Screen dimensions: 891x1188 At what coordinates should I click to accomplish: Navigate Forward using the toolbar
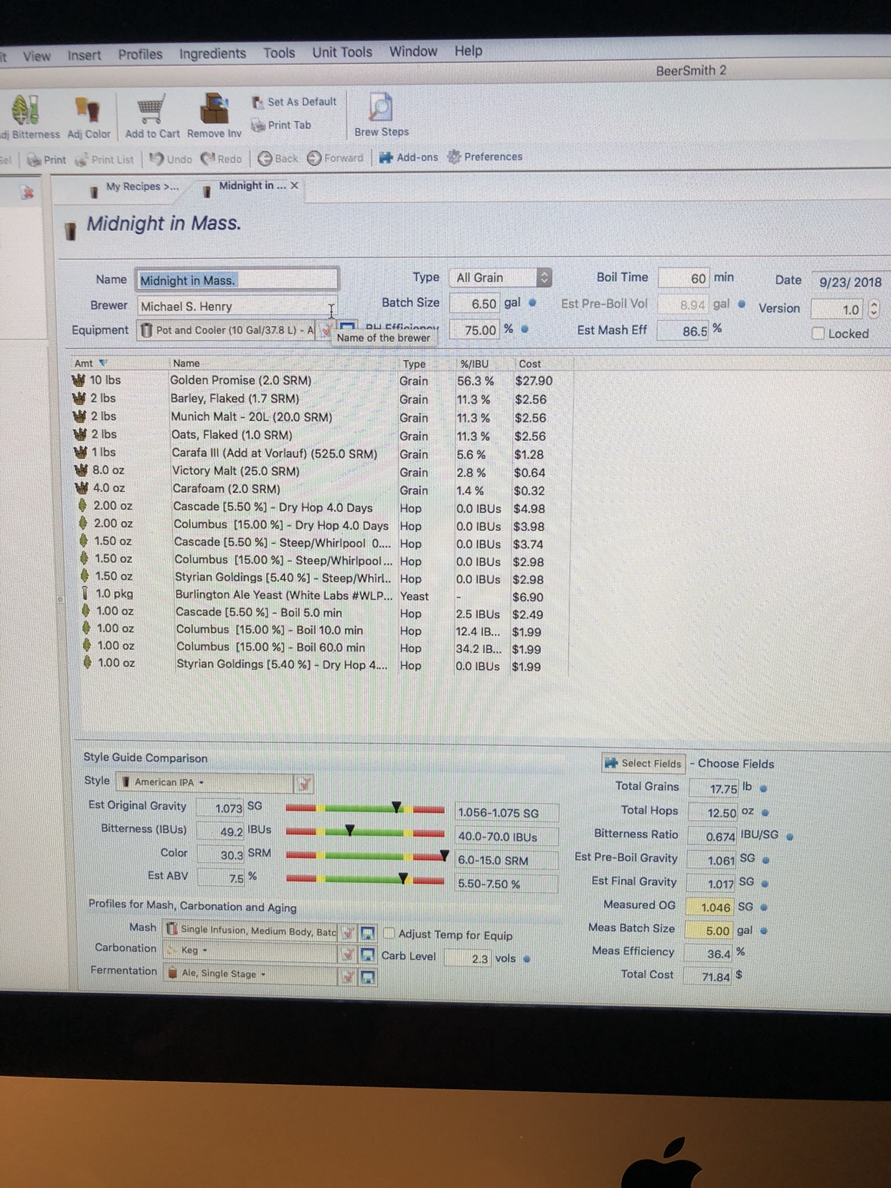[x=335, y=158]
